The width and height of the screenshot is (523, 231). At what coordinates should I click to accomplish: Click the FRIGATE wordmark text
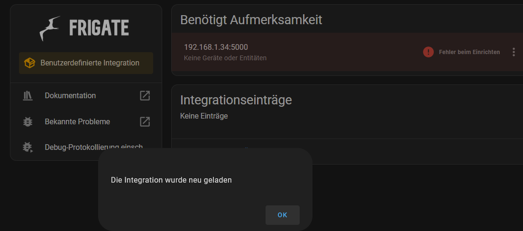99,28
